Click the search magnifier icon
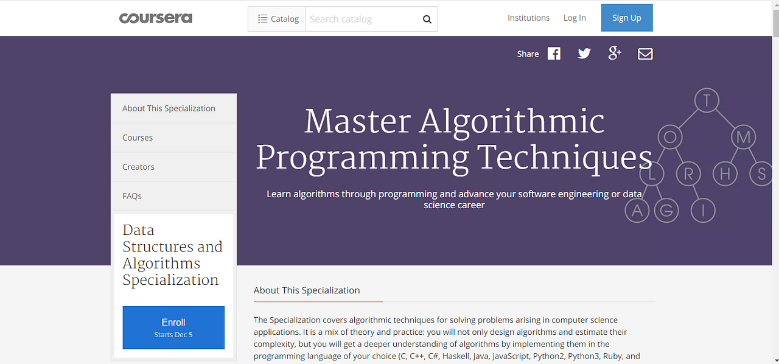The width and height of the screenshot is (779, 364). pos(427,19)
